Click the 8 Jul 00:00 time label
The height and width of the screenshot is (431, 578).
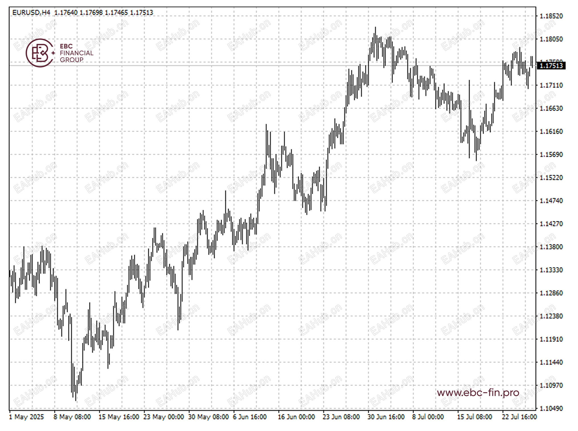click(428, 417)
